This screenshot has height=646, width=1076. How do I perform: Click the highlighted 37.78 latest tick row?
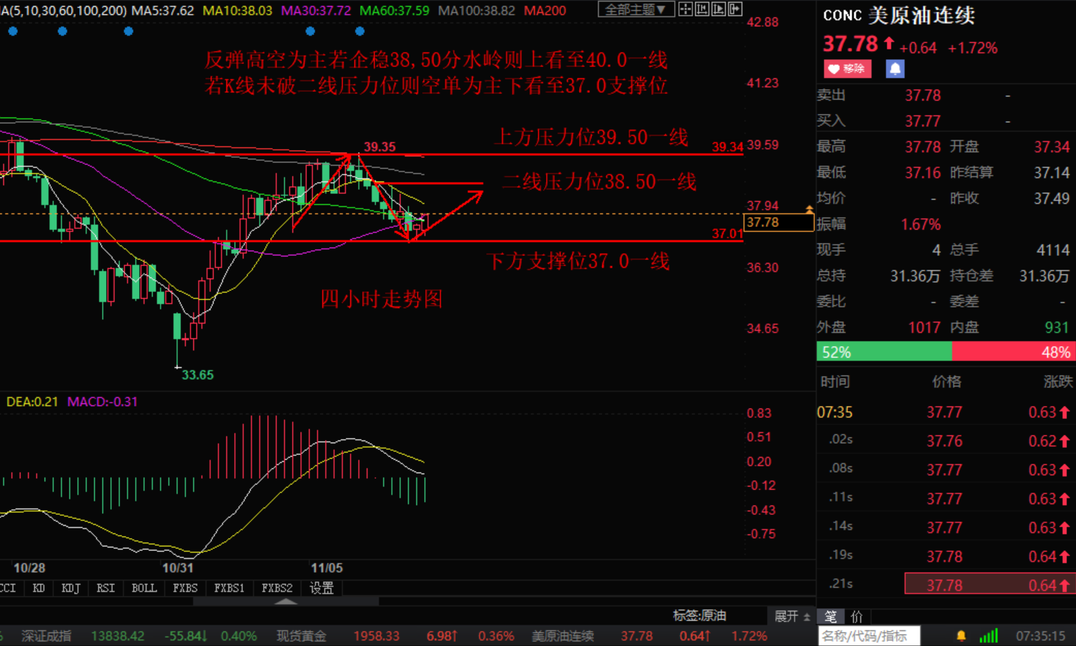[x=989, y=584]
